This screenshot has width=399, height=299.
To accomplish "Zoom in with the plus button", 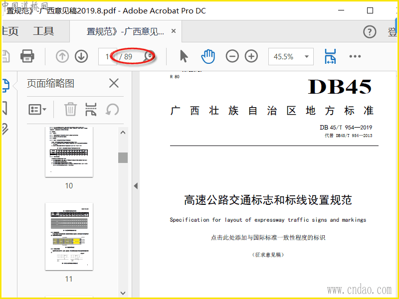I will point(251,56).
